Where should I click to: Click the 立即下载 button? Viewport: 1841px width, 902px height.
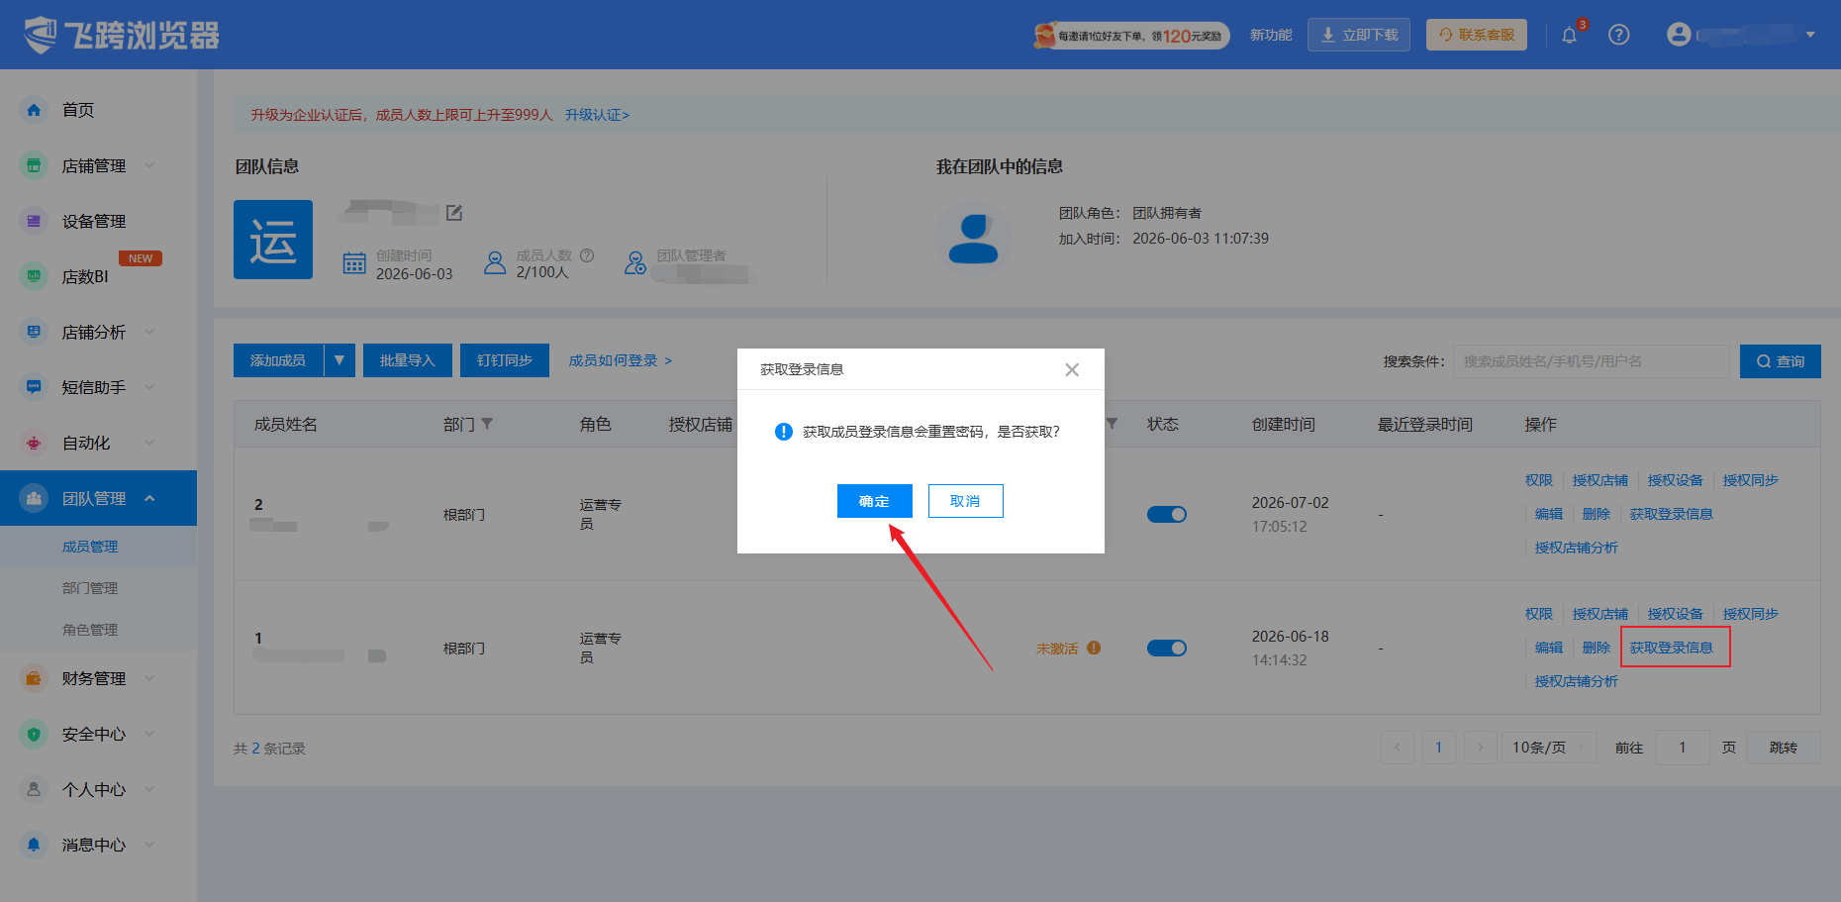1359,35
